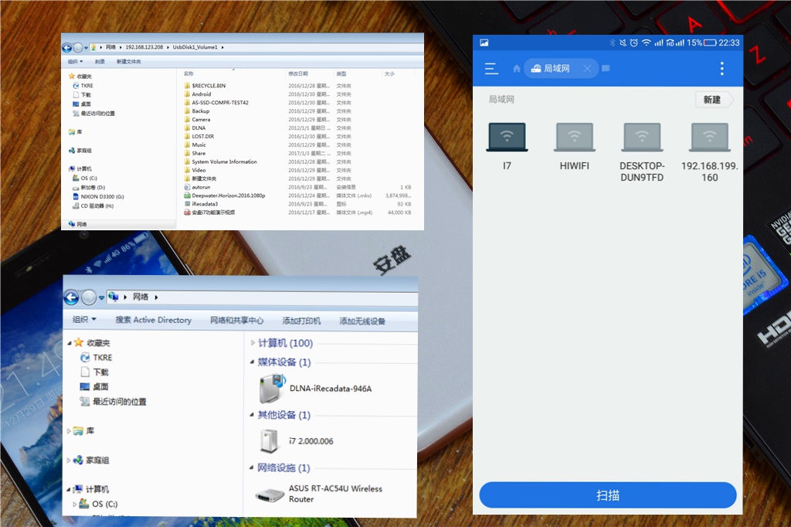
Task: Open the I7 network device on the phone
Action: (507, 146)
